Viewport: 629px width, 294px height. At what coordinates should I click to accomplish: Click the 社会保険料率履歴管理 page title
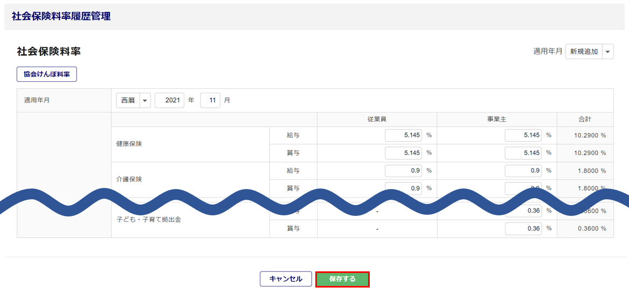(x=61, y=17)
